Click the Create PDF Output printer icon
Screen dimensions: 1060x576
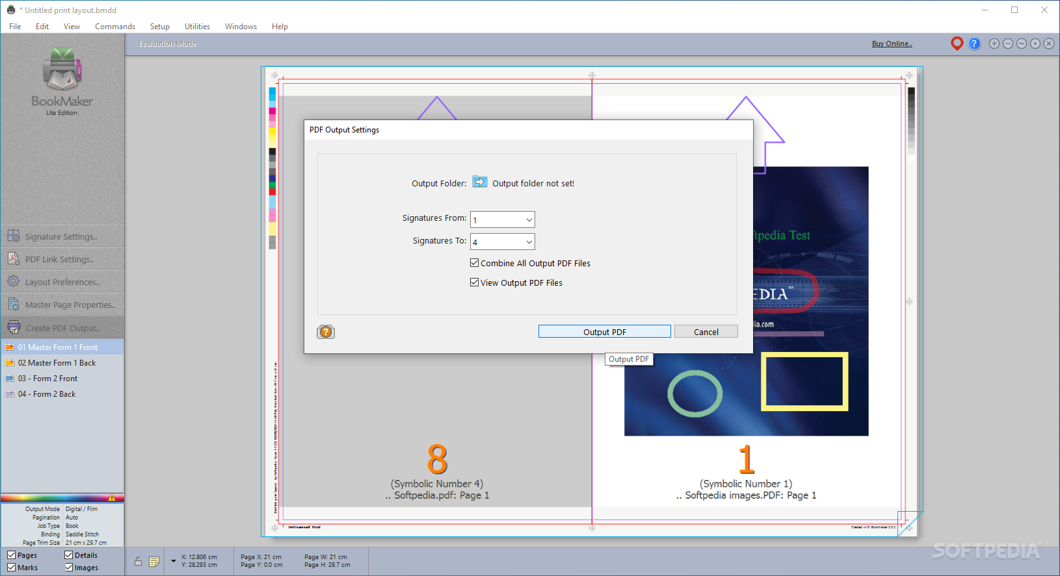14,327
